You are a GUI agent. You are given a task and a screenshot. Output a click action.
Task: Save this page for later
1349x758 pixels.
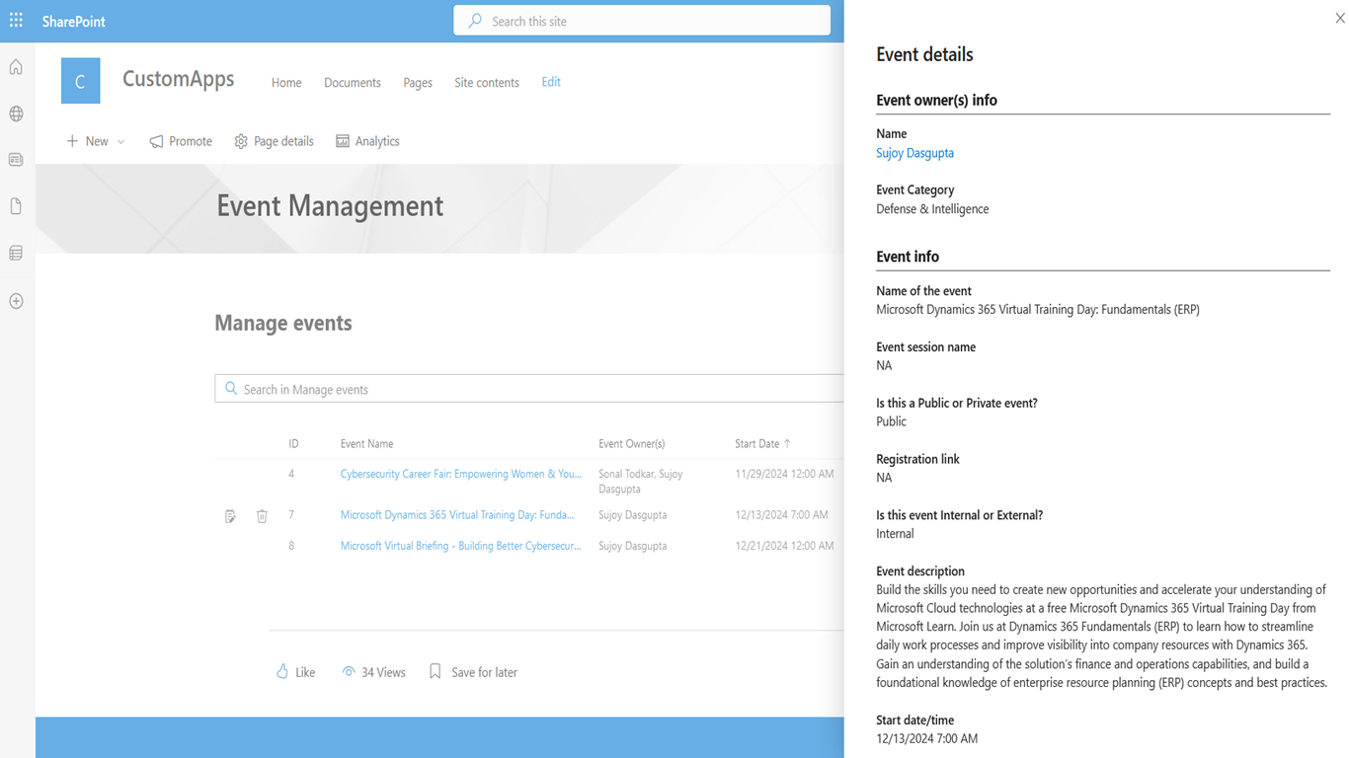pos(473,672)
